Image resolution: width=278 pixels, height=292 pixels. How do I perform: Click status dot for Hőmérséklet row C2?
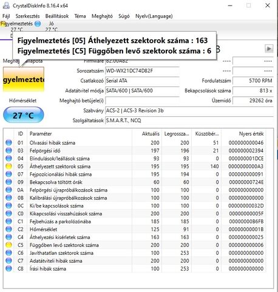8,229
